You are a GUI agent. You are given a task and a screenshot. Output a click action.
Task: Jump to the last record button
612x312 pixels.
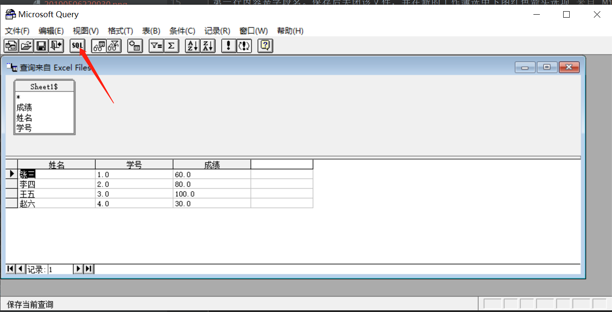88,268
